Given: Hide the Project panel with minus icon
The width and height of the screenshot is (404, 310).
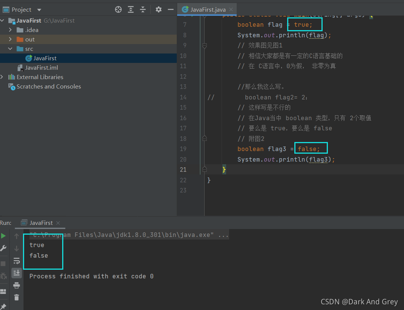Looking at the screenshot, I should pyautogui.click(x=171, y=9).
